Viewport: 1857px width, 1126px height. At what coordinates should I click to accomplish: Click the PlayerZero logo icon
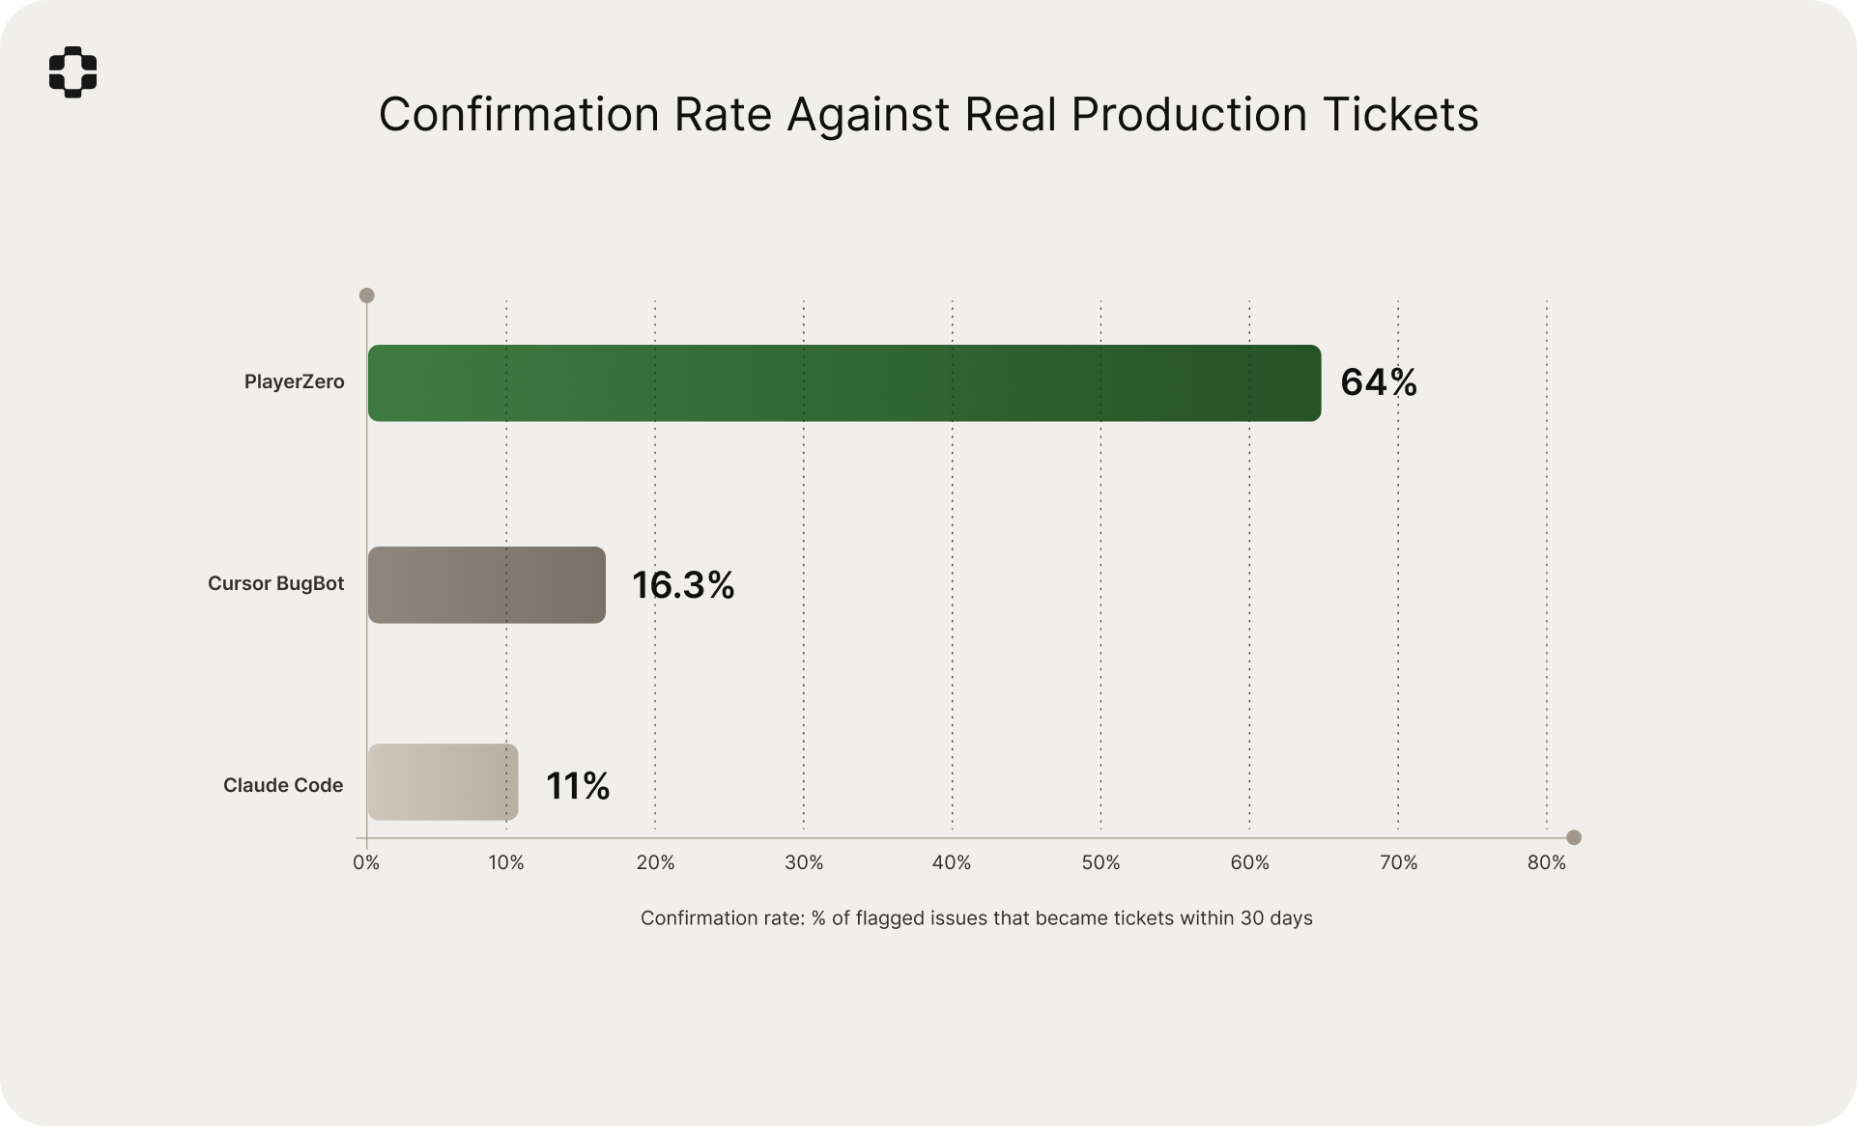(72, 72)
